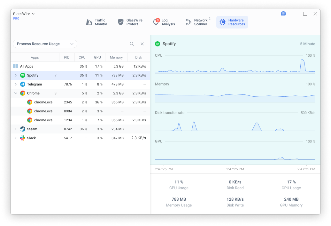The image size is (331, 226).
Task: Select chrome.exe process with PID 0984
Action: pos(80,111)
